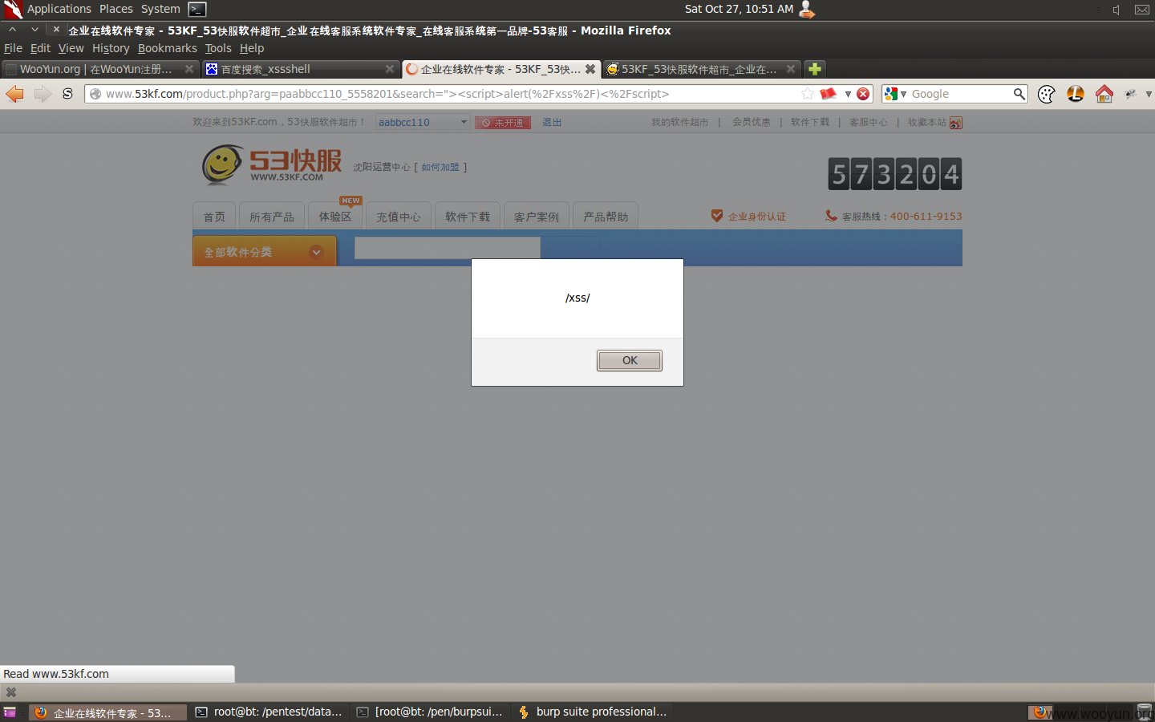Close the active 企业在线软件专家 tab
Screen dimensions: 1155x722
(x=590, y=69)
